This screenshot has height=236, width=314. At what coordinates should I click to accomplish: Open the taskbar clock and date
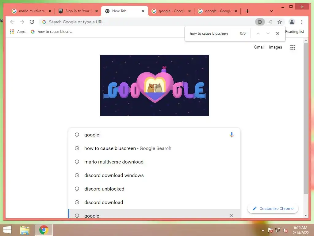click(x=301, y=230)
